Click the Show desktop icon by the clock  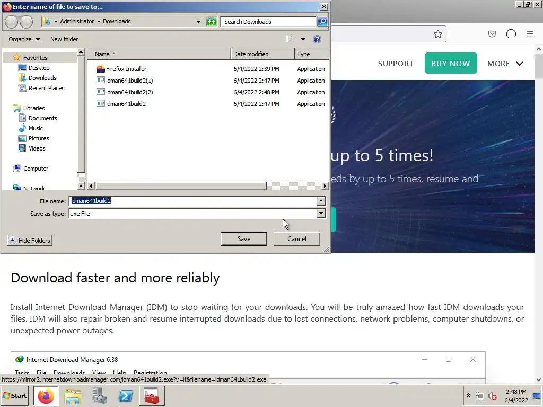pyautogui.click(x=537, y=396)
